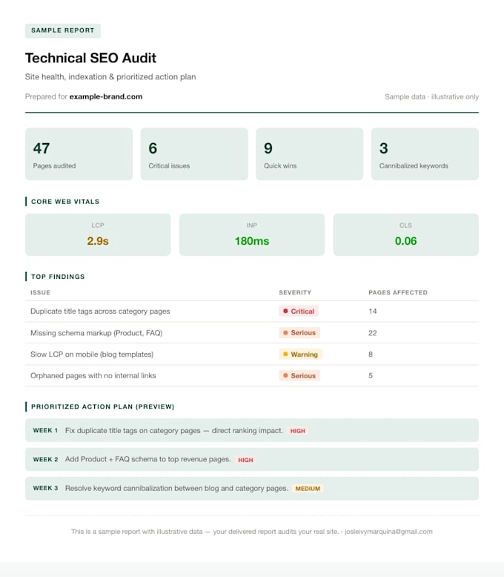This screenshot has width=504, height=577.
Task: Click pages affected value 14
Action: click(373, 311)
